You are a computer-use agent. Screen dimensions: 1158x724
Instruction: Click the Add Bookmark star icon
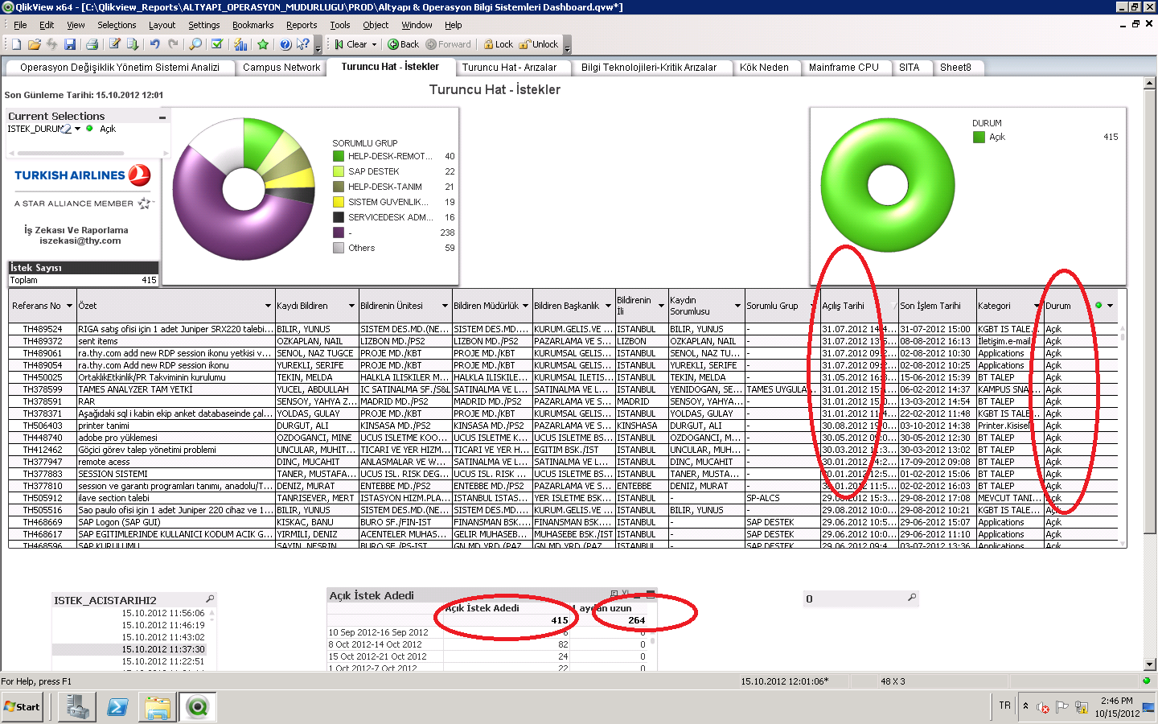(263, 44)
